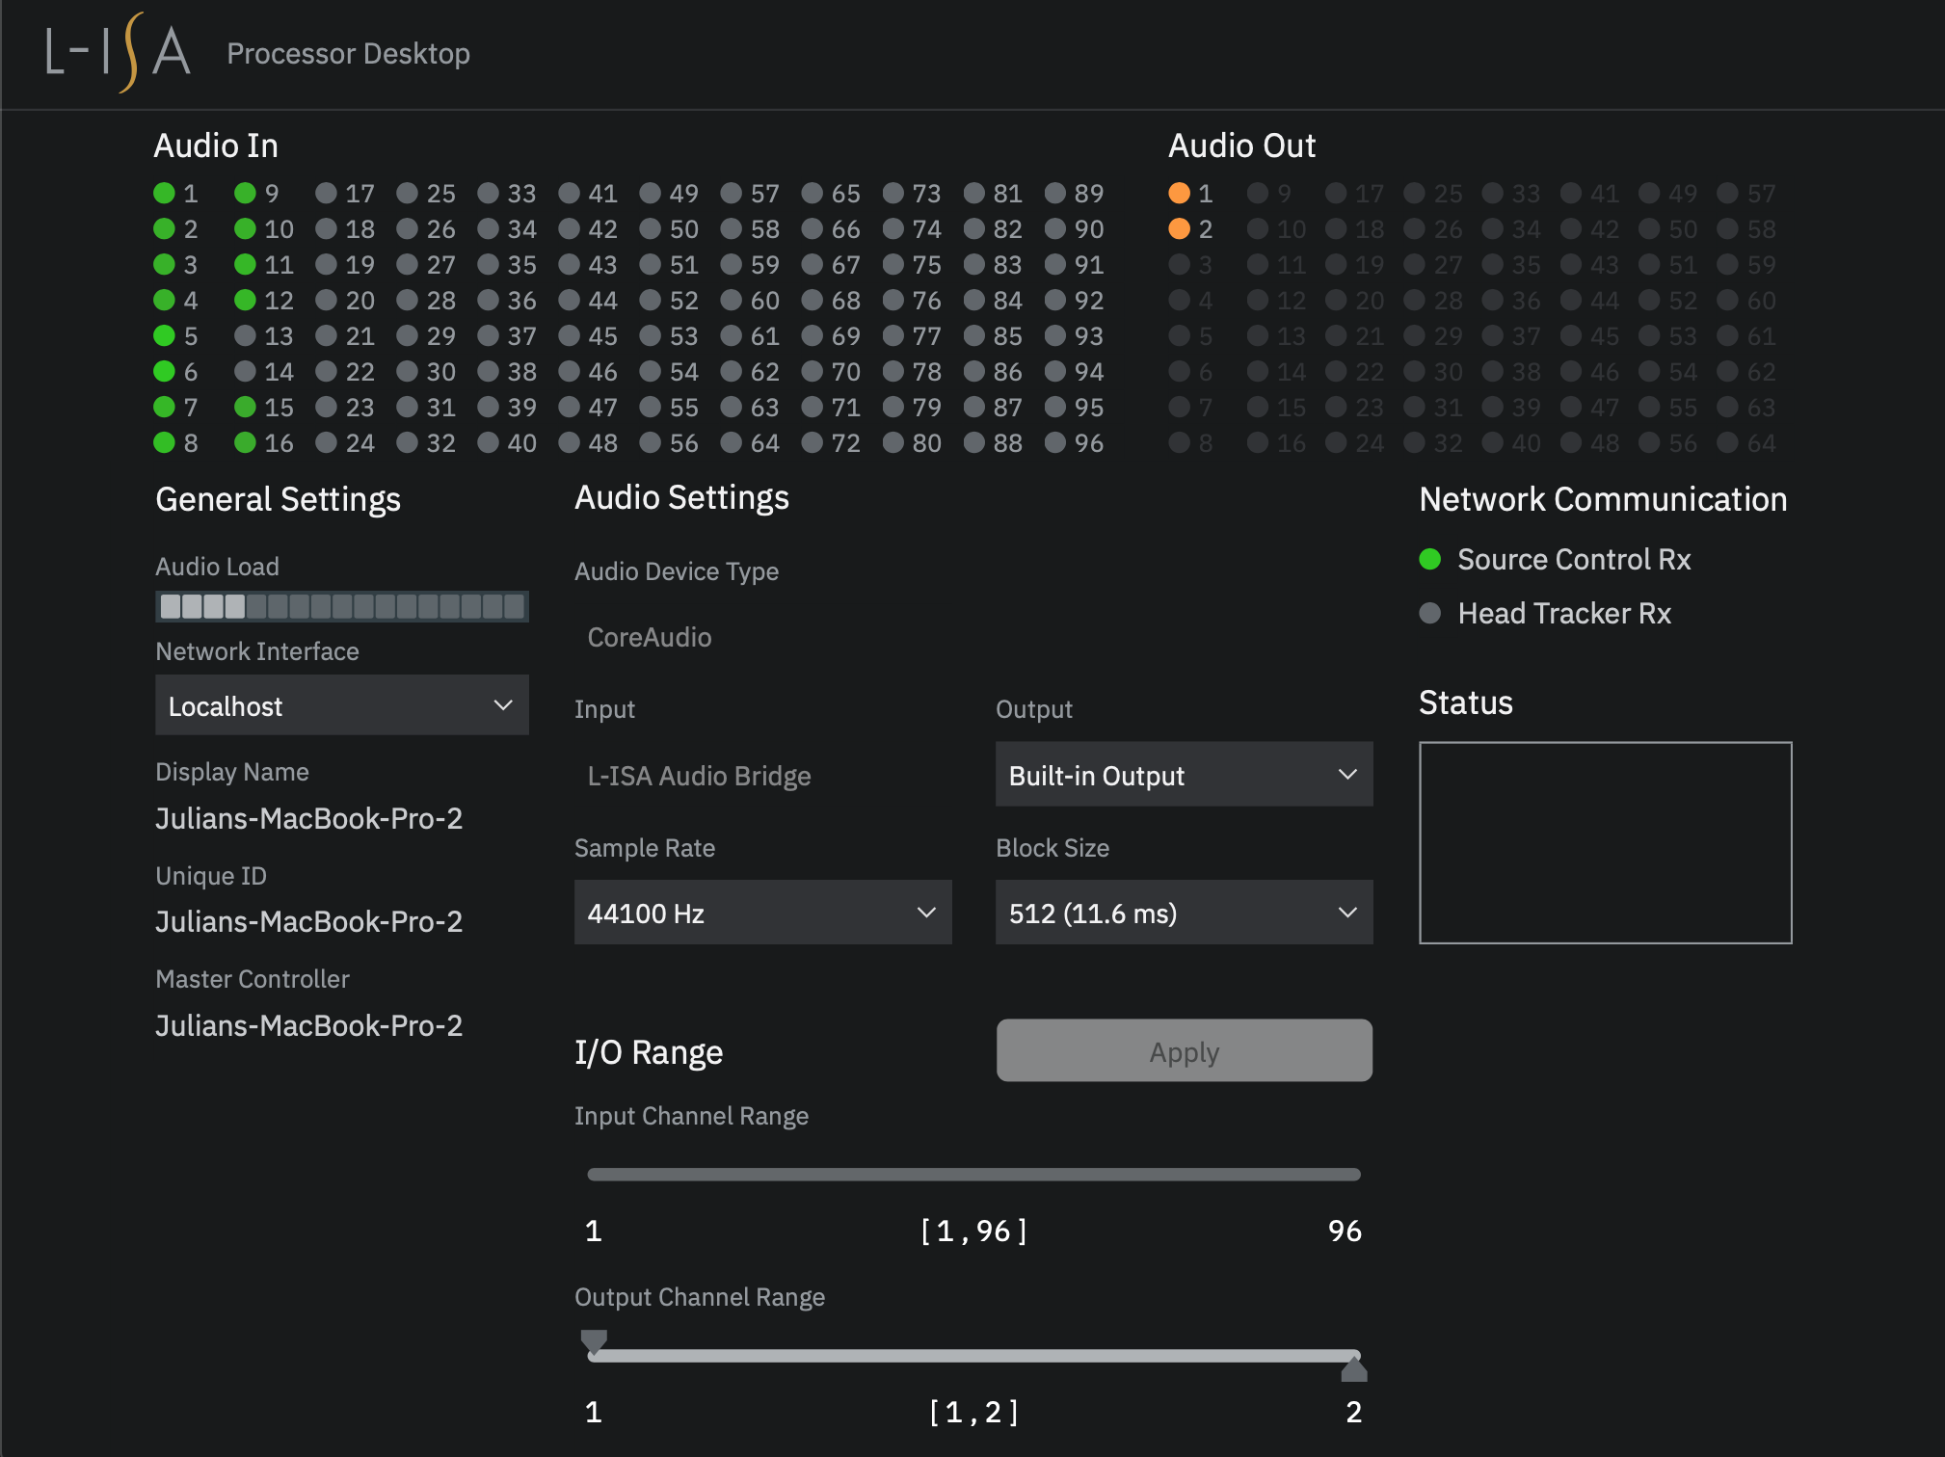The width and height of the screenshot is (1945, 1457).
Task: Select Audio In channel 12 indicator
Action: pyautogui.click(x=245, y=301)
